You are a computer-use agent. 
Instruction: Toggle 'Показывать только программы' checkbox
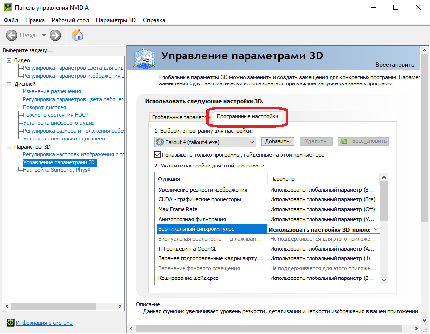(x=158, y=155)
